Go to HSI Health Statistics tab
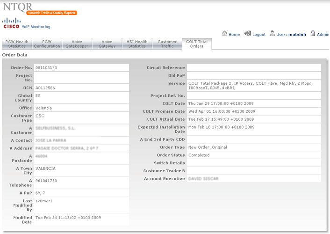Screen dimensions: 330x234 pyautogui.click(x=137, y=44)
